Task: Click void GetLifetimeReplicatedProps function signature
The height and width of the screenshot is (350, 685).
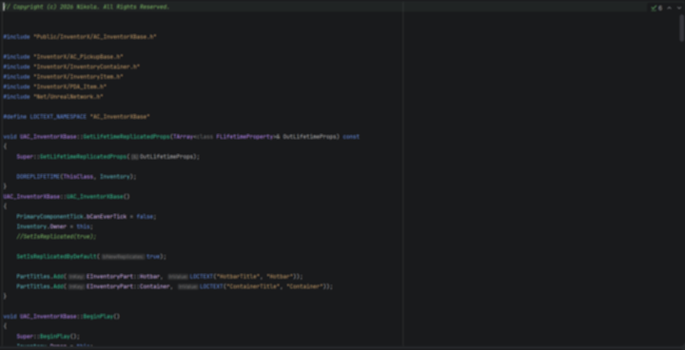Action: (x=182, y=137)
